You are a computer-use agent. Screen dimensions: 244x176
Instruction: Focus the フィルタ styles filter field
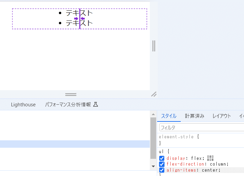(x=202, y=128)
